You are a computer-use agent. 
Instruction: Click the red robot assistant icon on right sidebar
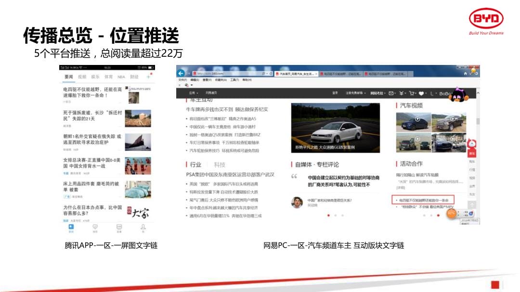[471, 144]
